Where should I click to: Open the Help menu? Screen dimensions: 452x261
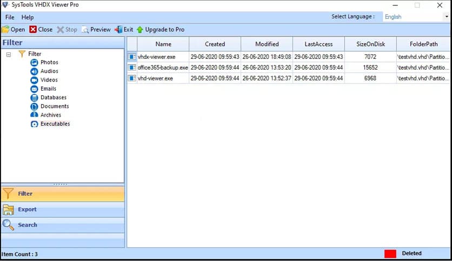28,17
